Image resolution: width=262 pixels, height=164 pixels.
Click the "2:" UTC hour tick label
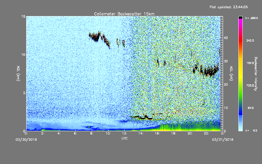point(43,133)
